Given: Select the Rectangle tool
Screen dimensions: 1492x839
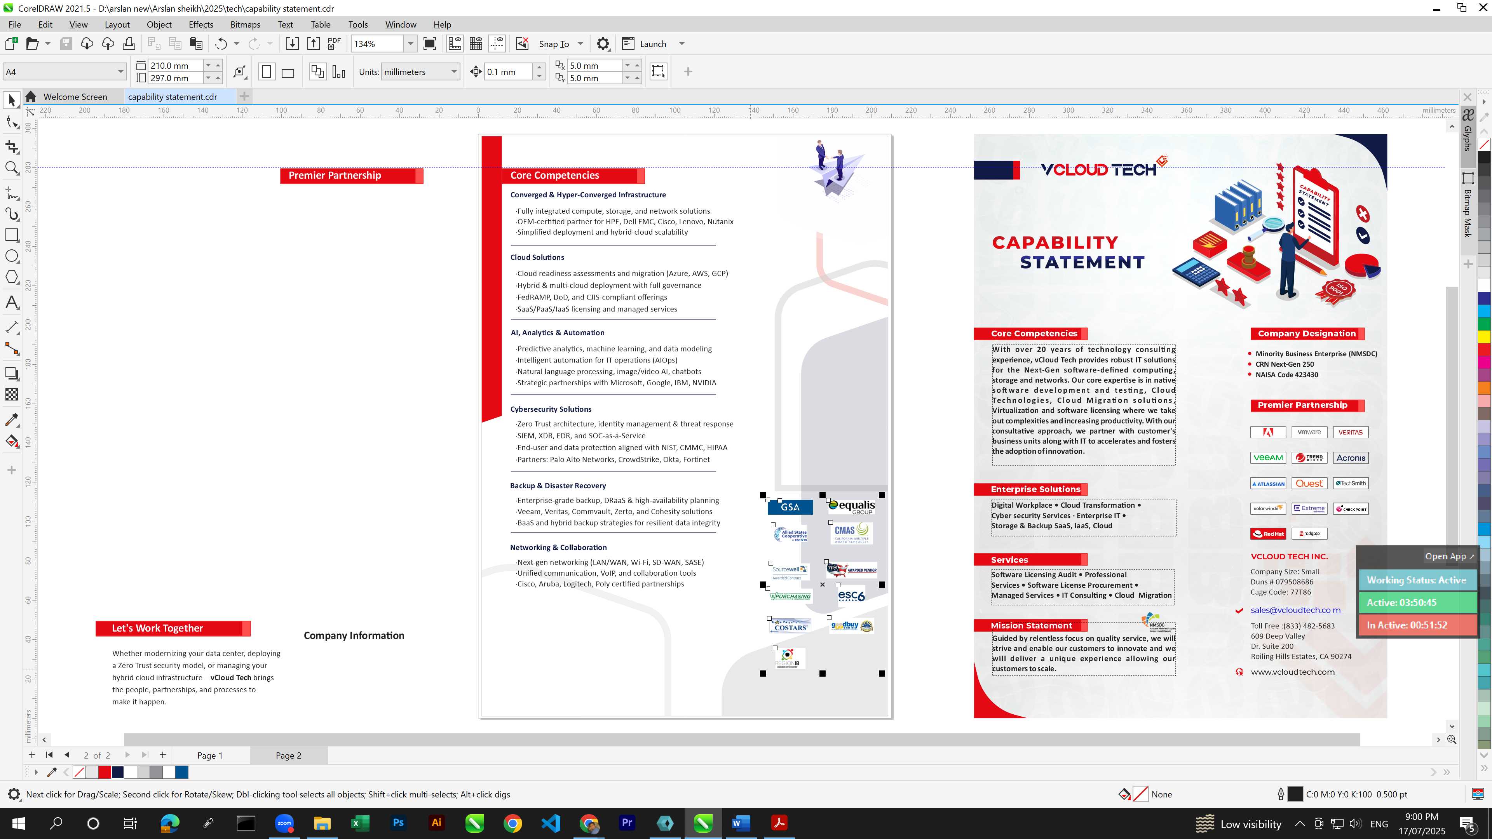Looking at the screenshot, I should (12, 235).
